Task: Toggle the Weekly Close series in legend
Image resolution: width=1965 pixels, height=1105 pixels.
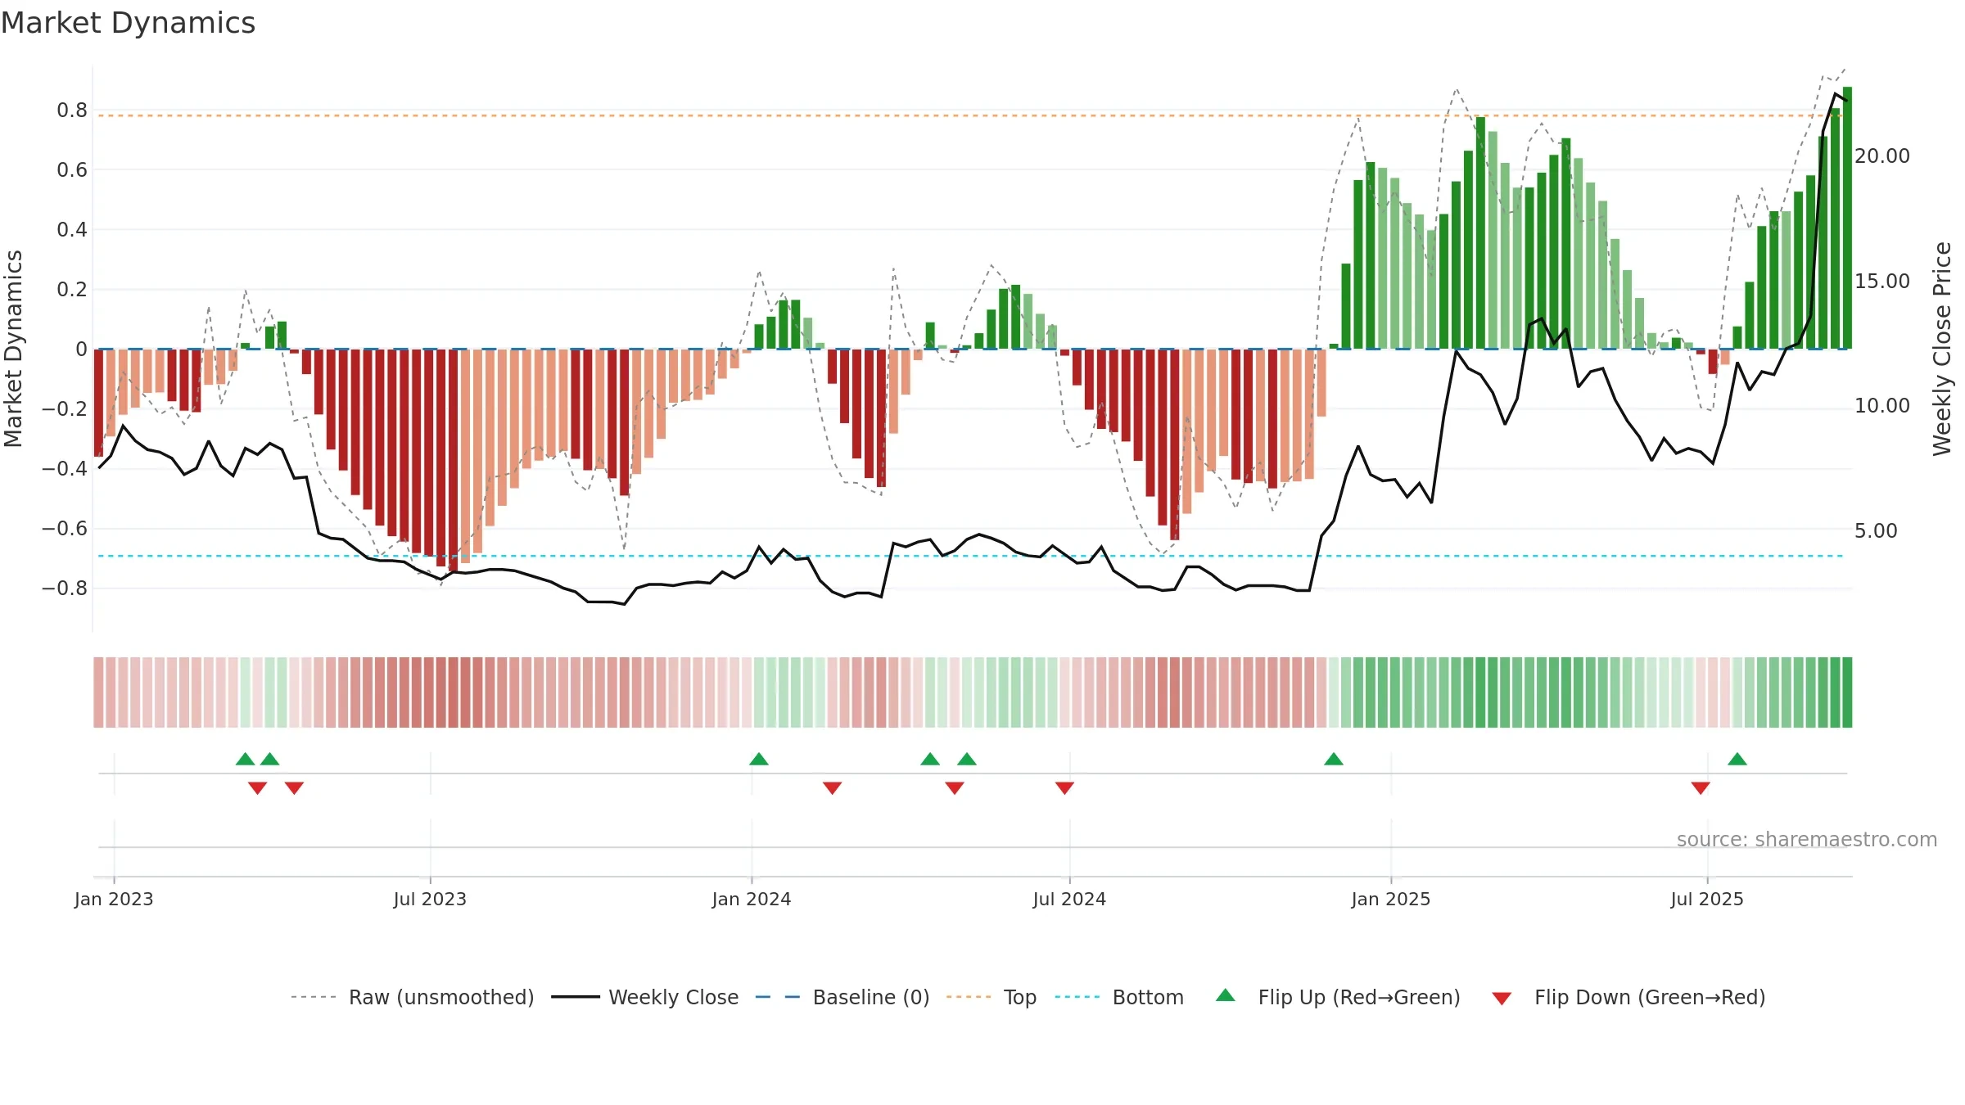Action: click(674, 997)
